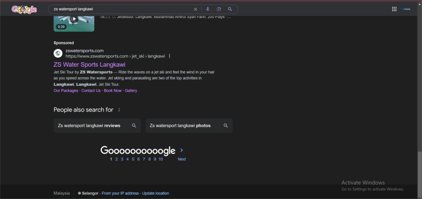The height and width of the screenshot is (199, 422).
Task: Go to results page 3
Action: 122,159
